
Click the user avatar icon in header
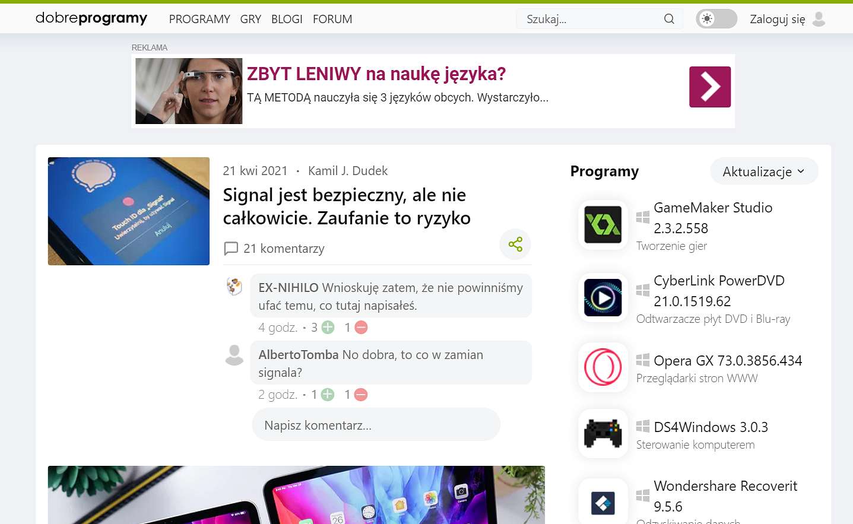coord(819,19)
